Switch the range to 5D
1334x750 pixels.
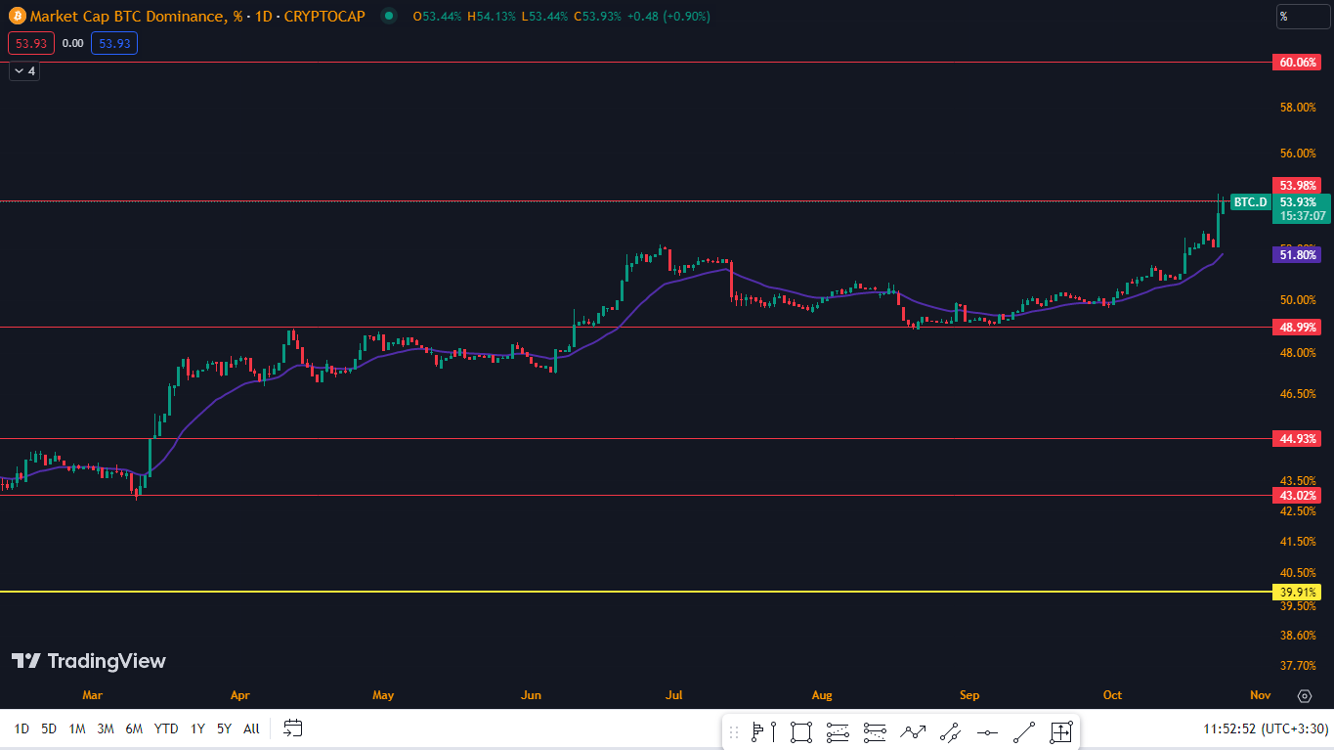coord(49,728)
